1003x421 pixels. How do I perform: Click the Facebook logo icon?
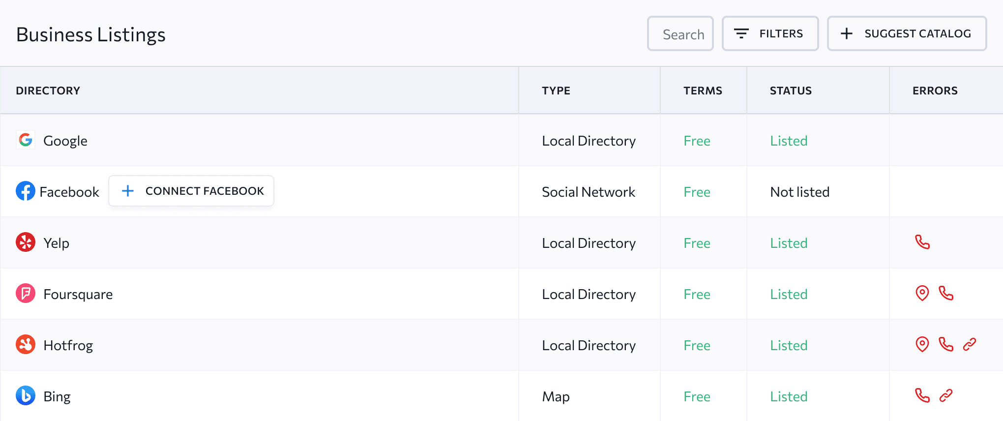(x=26, y=191)
